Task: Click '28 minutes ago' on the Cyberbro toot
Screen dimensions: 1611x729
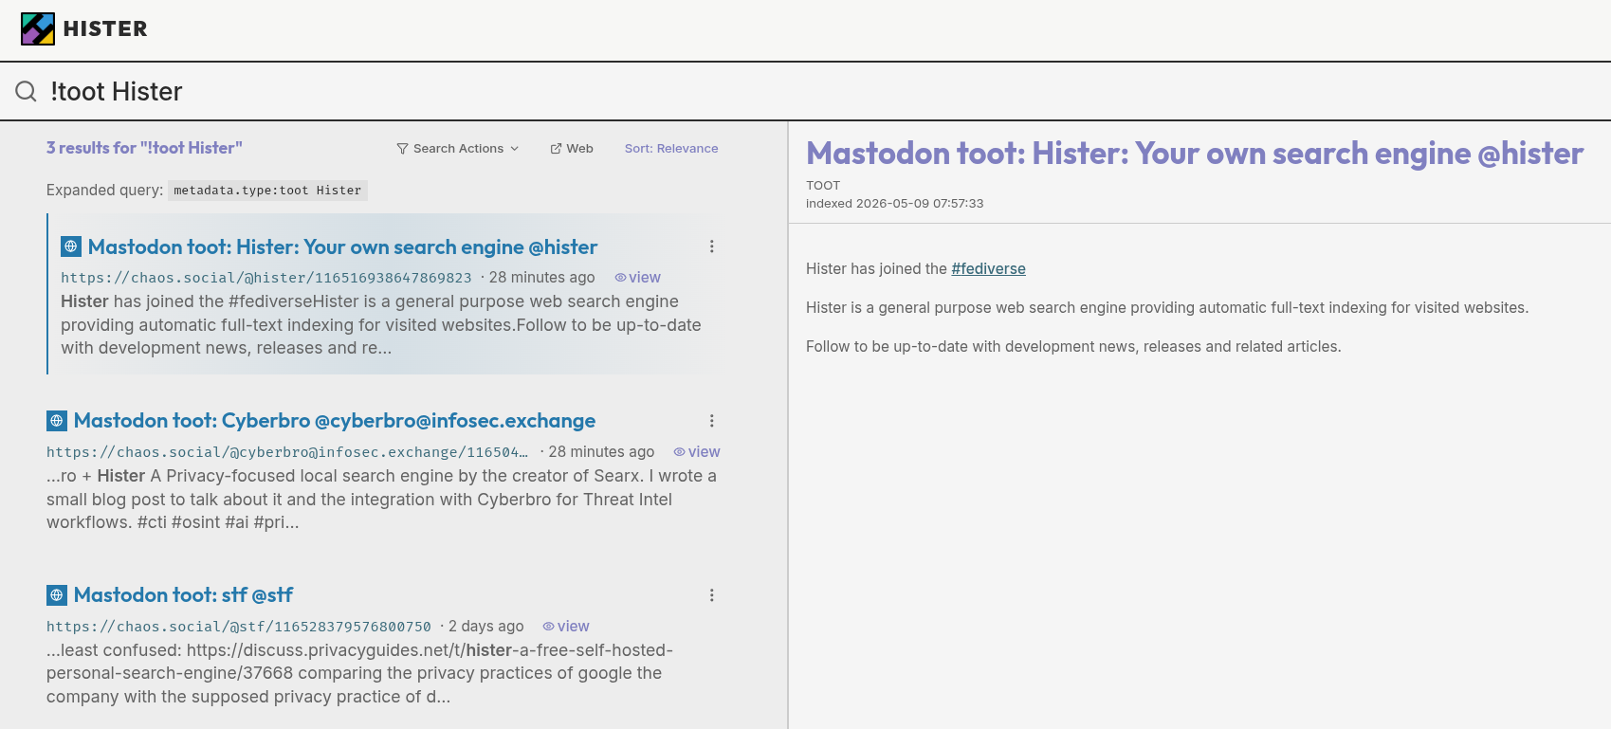Action: pos(602,452)
